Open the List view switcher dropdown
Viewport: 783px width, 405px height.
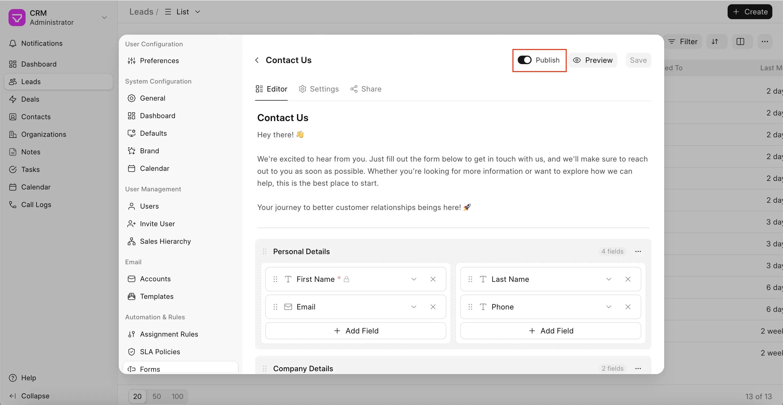pyautogui.click(x=183, y=12)
